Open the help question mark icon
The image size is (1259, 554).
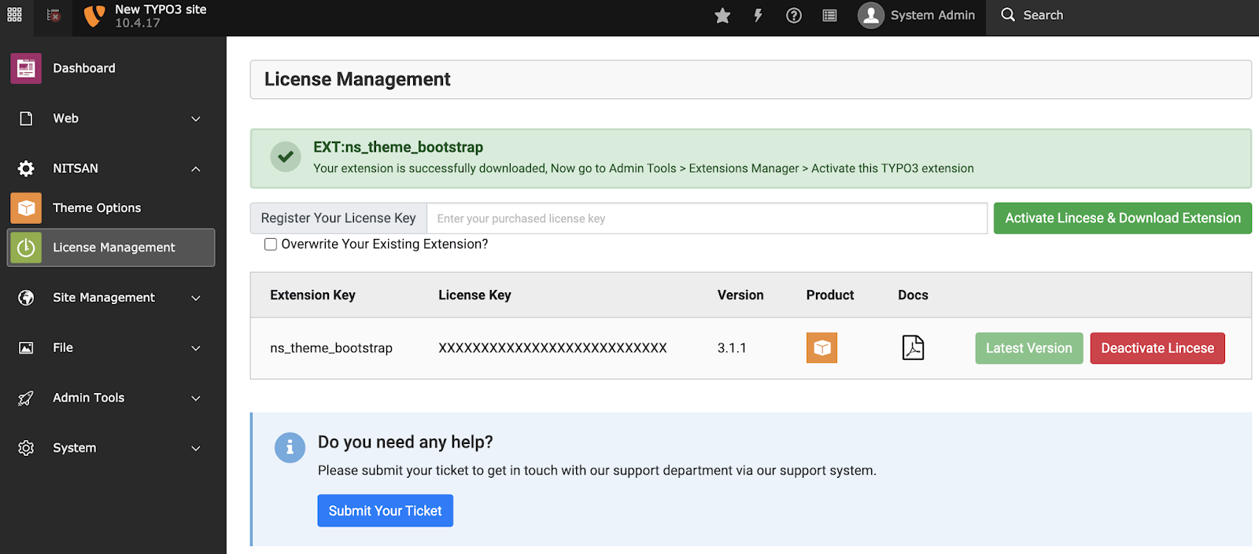pyautogui.click(x=793, y=16)
